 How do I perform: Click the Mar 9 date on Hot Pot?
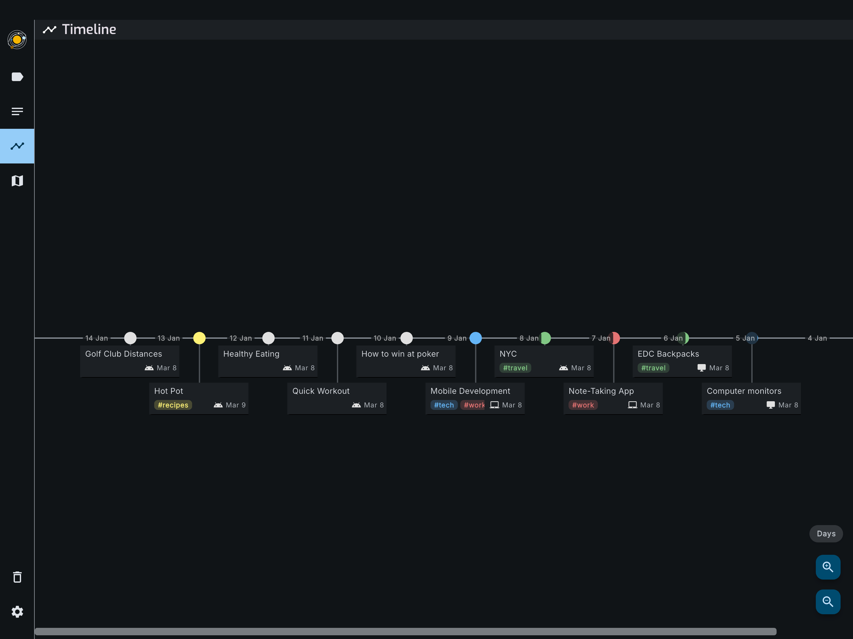[236, 405]
